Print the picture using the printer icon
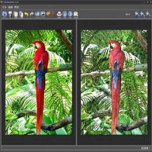This screenshot has width=152, height=152. [x=59, y=14]
